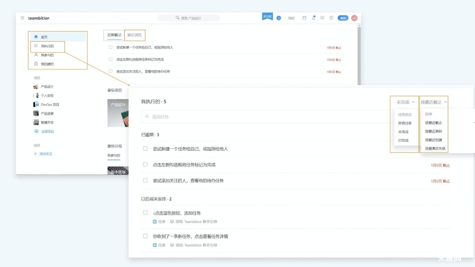Switch to the 最近浏览 tab
The width and height of the screenshot is (475, 267).
[x=135, y=35]
